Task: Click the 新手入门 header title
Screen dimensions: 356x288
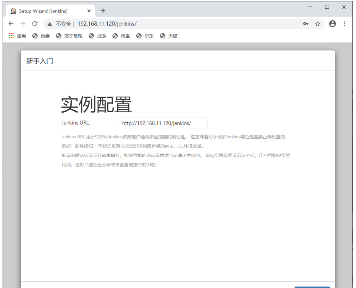Action: (x=40, y=61)
